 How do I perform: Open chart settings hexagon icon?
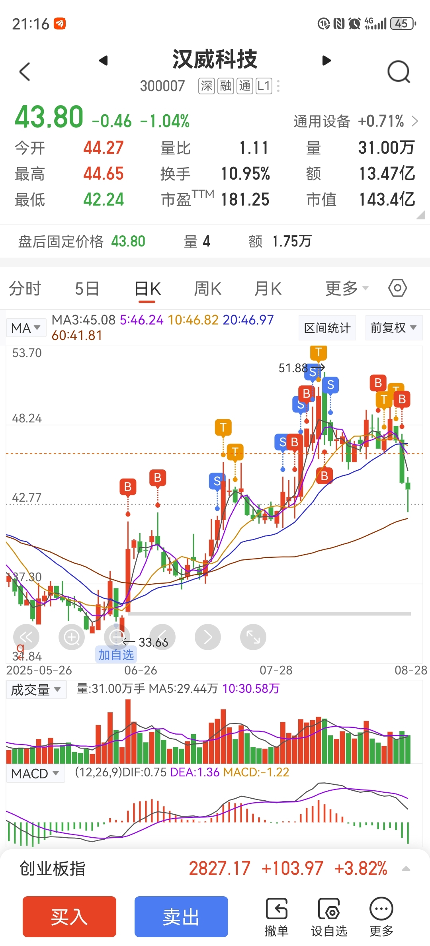(x=397, y=288)
